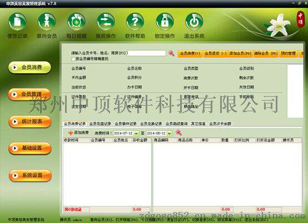Open start date dropdown 2014-07-12
The height and width of the screenshot is (223, 308).
pos(136,133)
